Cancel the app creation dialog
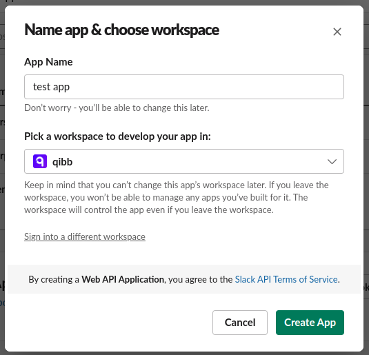The image size is (369, 355). [240, 323]
